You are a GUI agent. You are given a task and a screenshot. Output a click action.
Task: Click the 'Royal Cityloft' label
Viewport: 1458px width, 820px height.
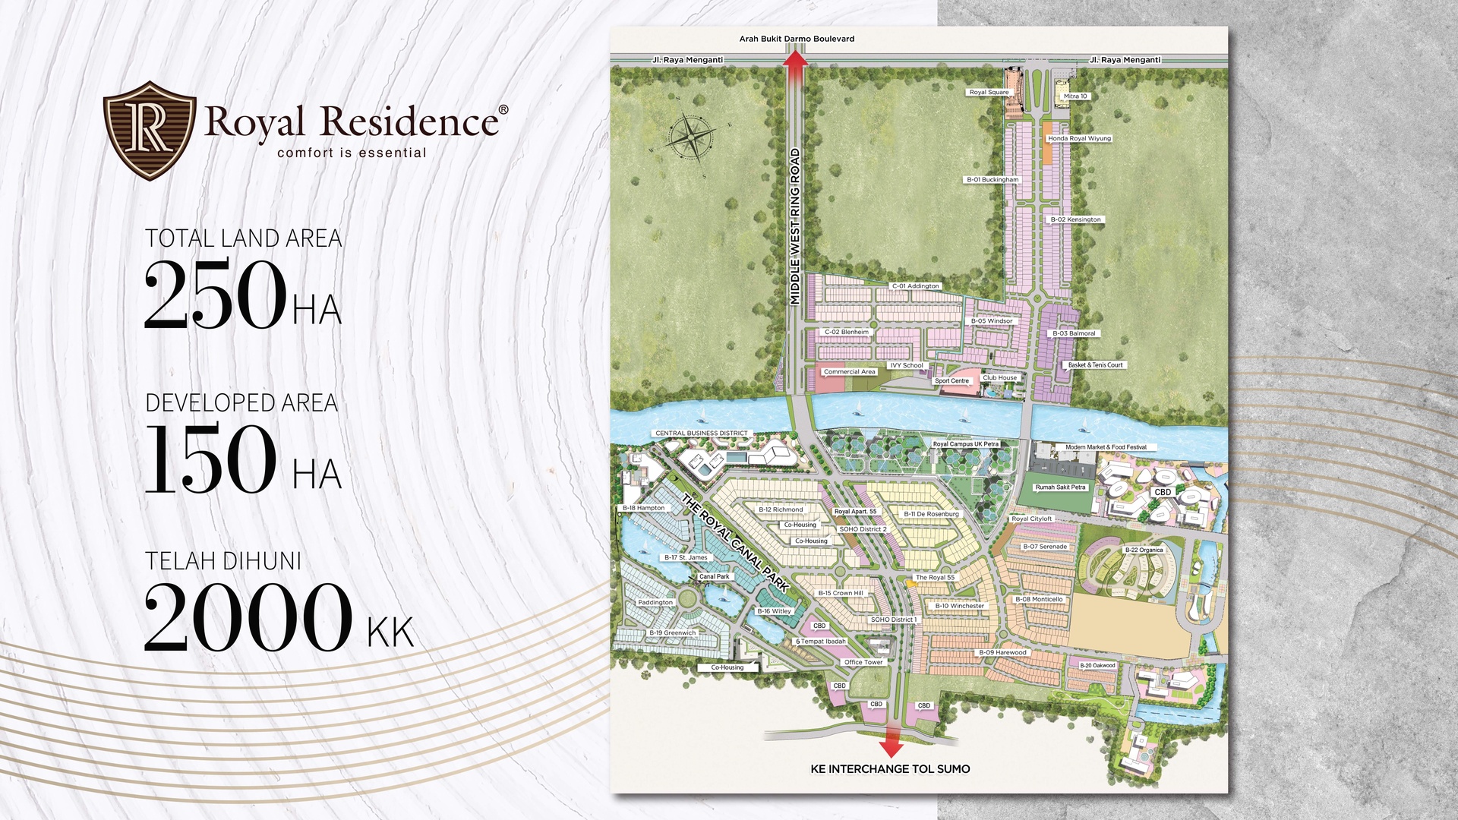click(x=1032, y=519)
